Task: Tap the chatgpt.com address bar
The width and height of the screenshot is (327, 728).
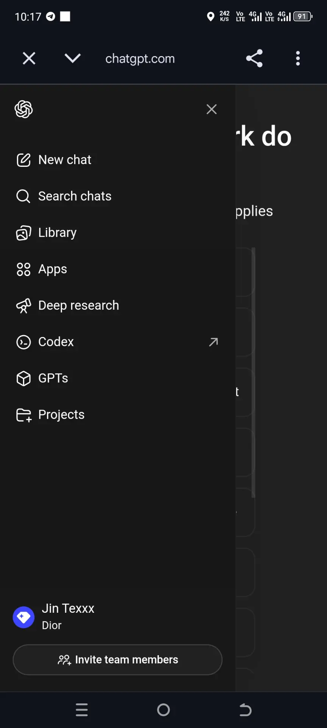Action: [140, 59]
